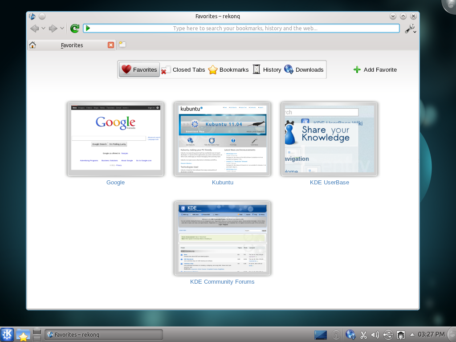Show the Closed Tabs section
The height and width of the screenshot is (342, 456).
click(x=183, y=69)
